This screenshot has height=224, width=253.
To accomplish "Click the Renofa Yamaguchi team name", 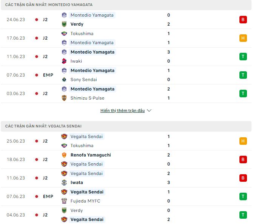I will (x=91, y=155).
